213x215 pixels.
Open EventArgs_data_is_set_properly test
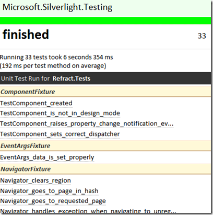click(x=47, y=157)
